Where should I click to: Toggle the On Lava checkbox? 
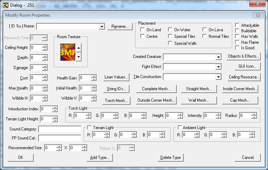pos(204,29)
